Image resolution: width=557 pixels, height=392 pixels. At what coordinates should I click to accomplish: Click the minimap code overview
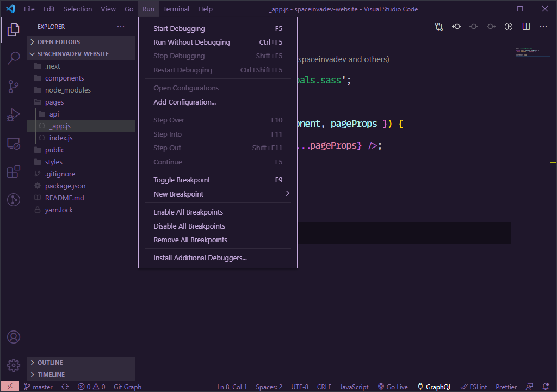532,52
